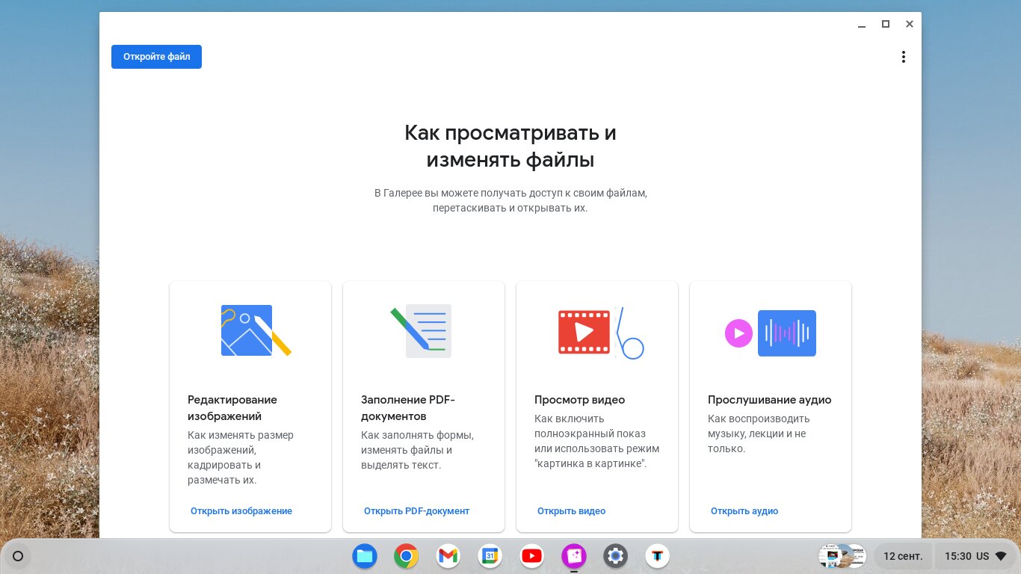Image resolution: width=1021 pixels, height=574 pixels.
Task: Click the audio card description about музыку, лекции
Action: click(x=759, y=433)
